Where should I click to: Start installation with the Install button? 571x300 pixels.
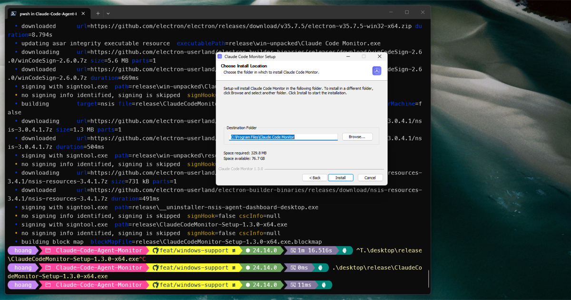point(340,177)
